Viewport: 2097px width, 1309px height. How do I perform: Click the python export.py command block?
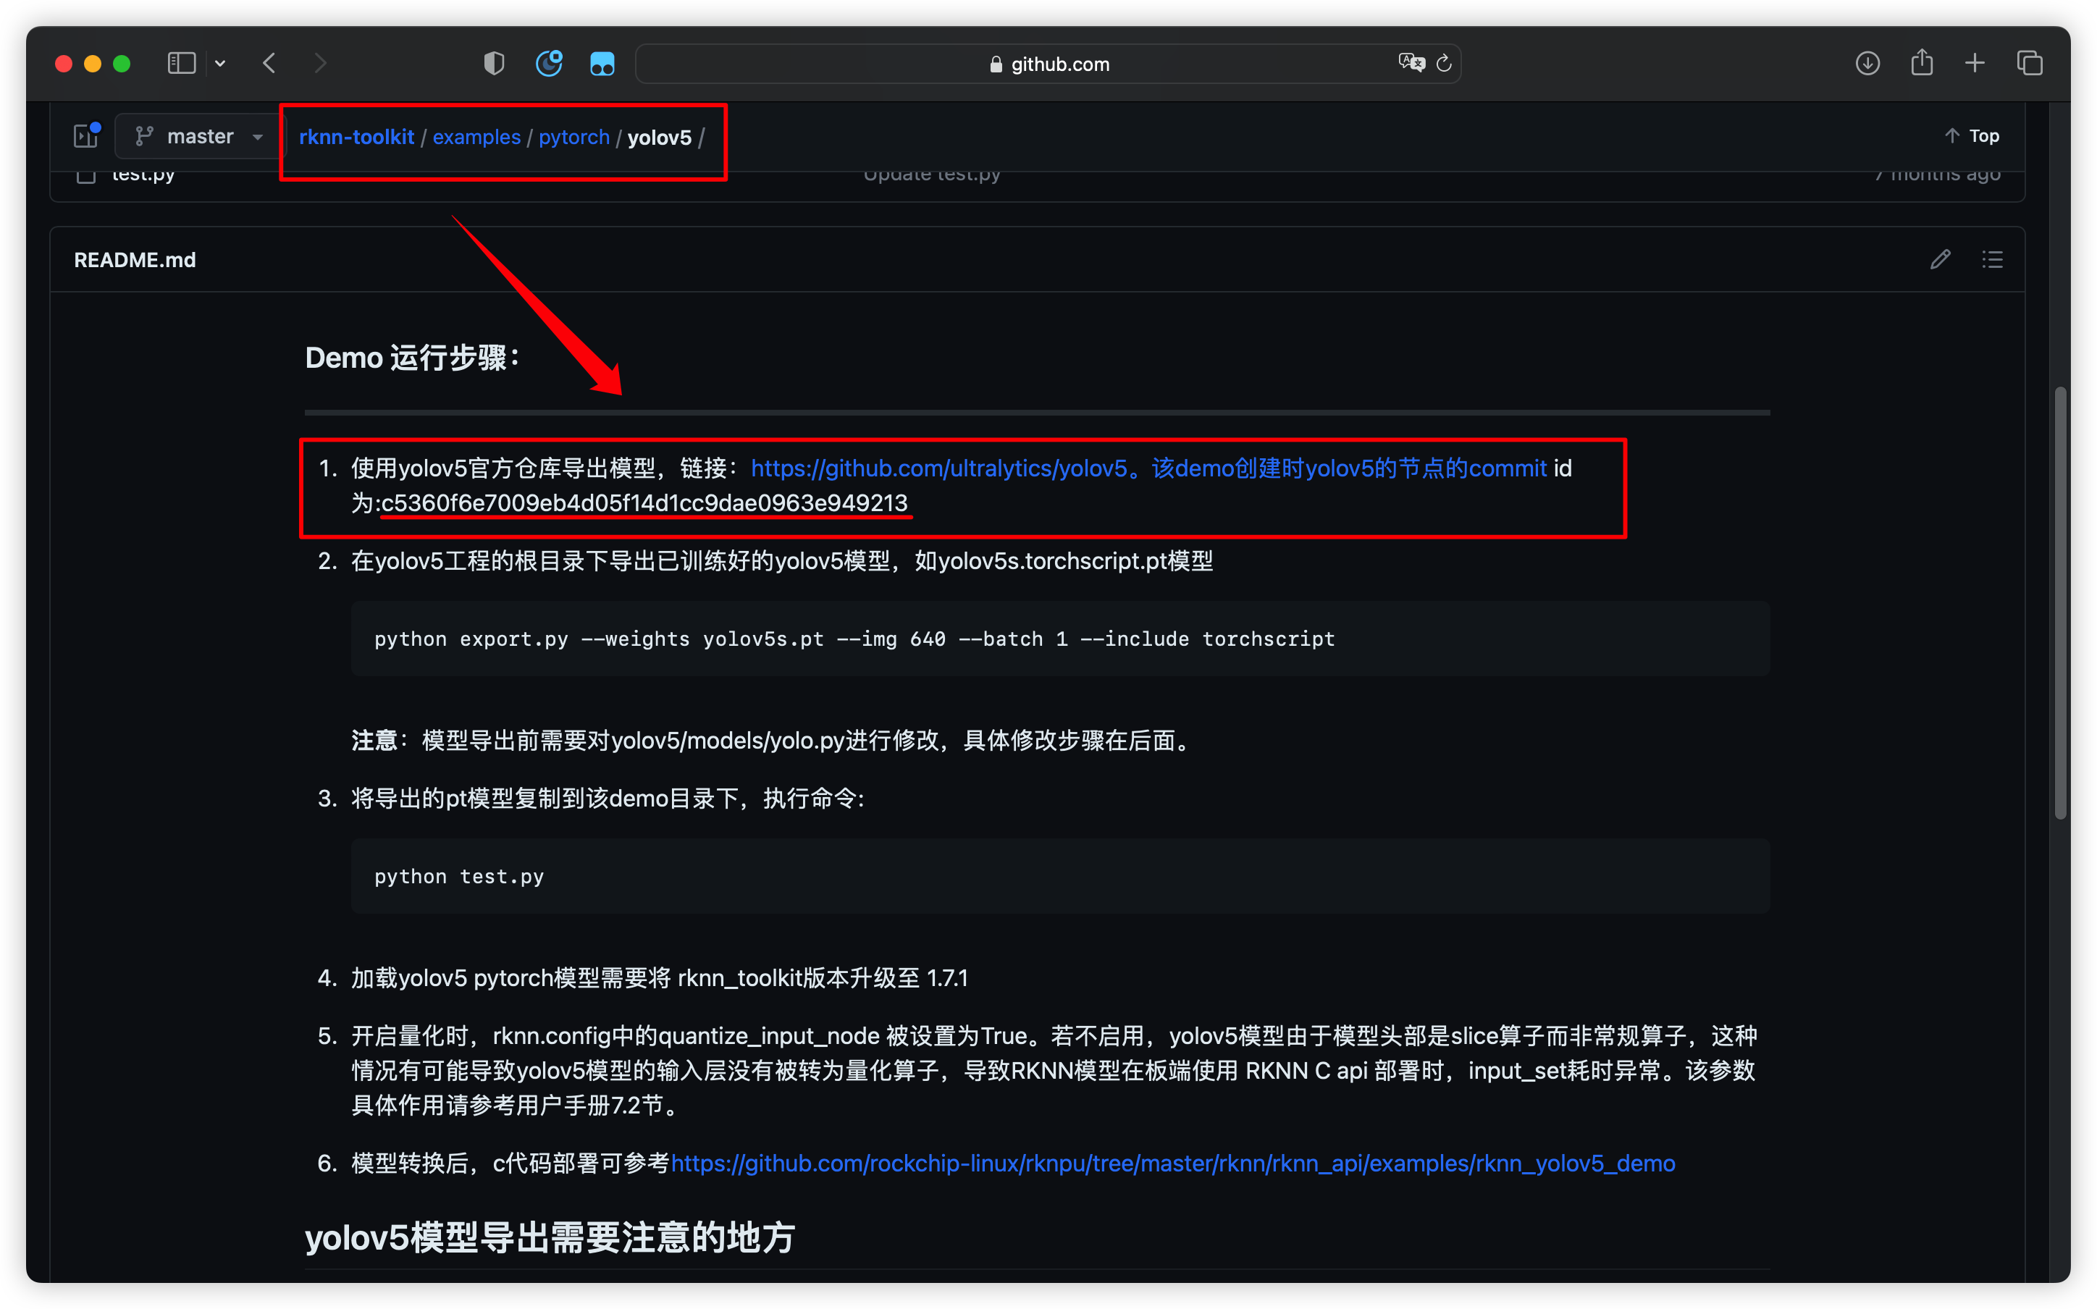pos(1061,639)
